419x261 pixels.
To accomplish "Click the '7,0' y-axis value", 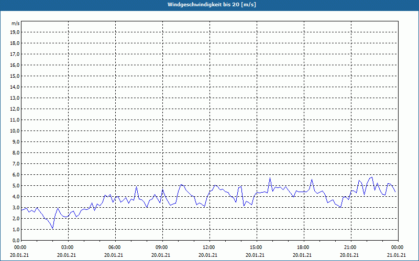I will click(x=16, y=163).
